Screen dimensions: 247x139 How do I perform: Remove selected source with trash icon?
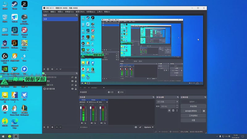click(x=48, y=127)
